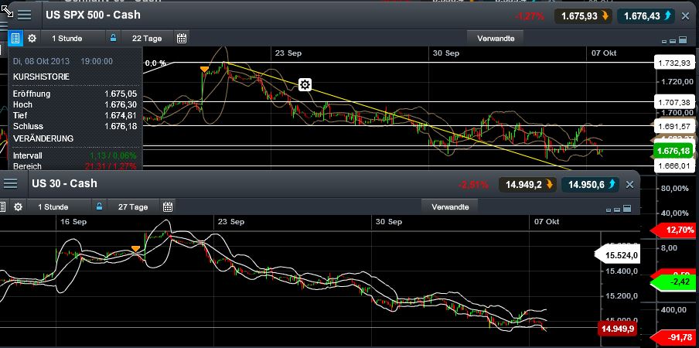Click the large pane layout icon in US 30 toolbar
Screen dimensions: 699x348
click(627, 209)
